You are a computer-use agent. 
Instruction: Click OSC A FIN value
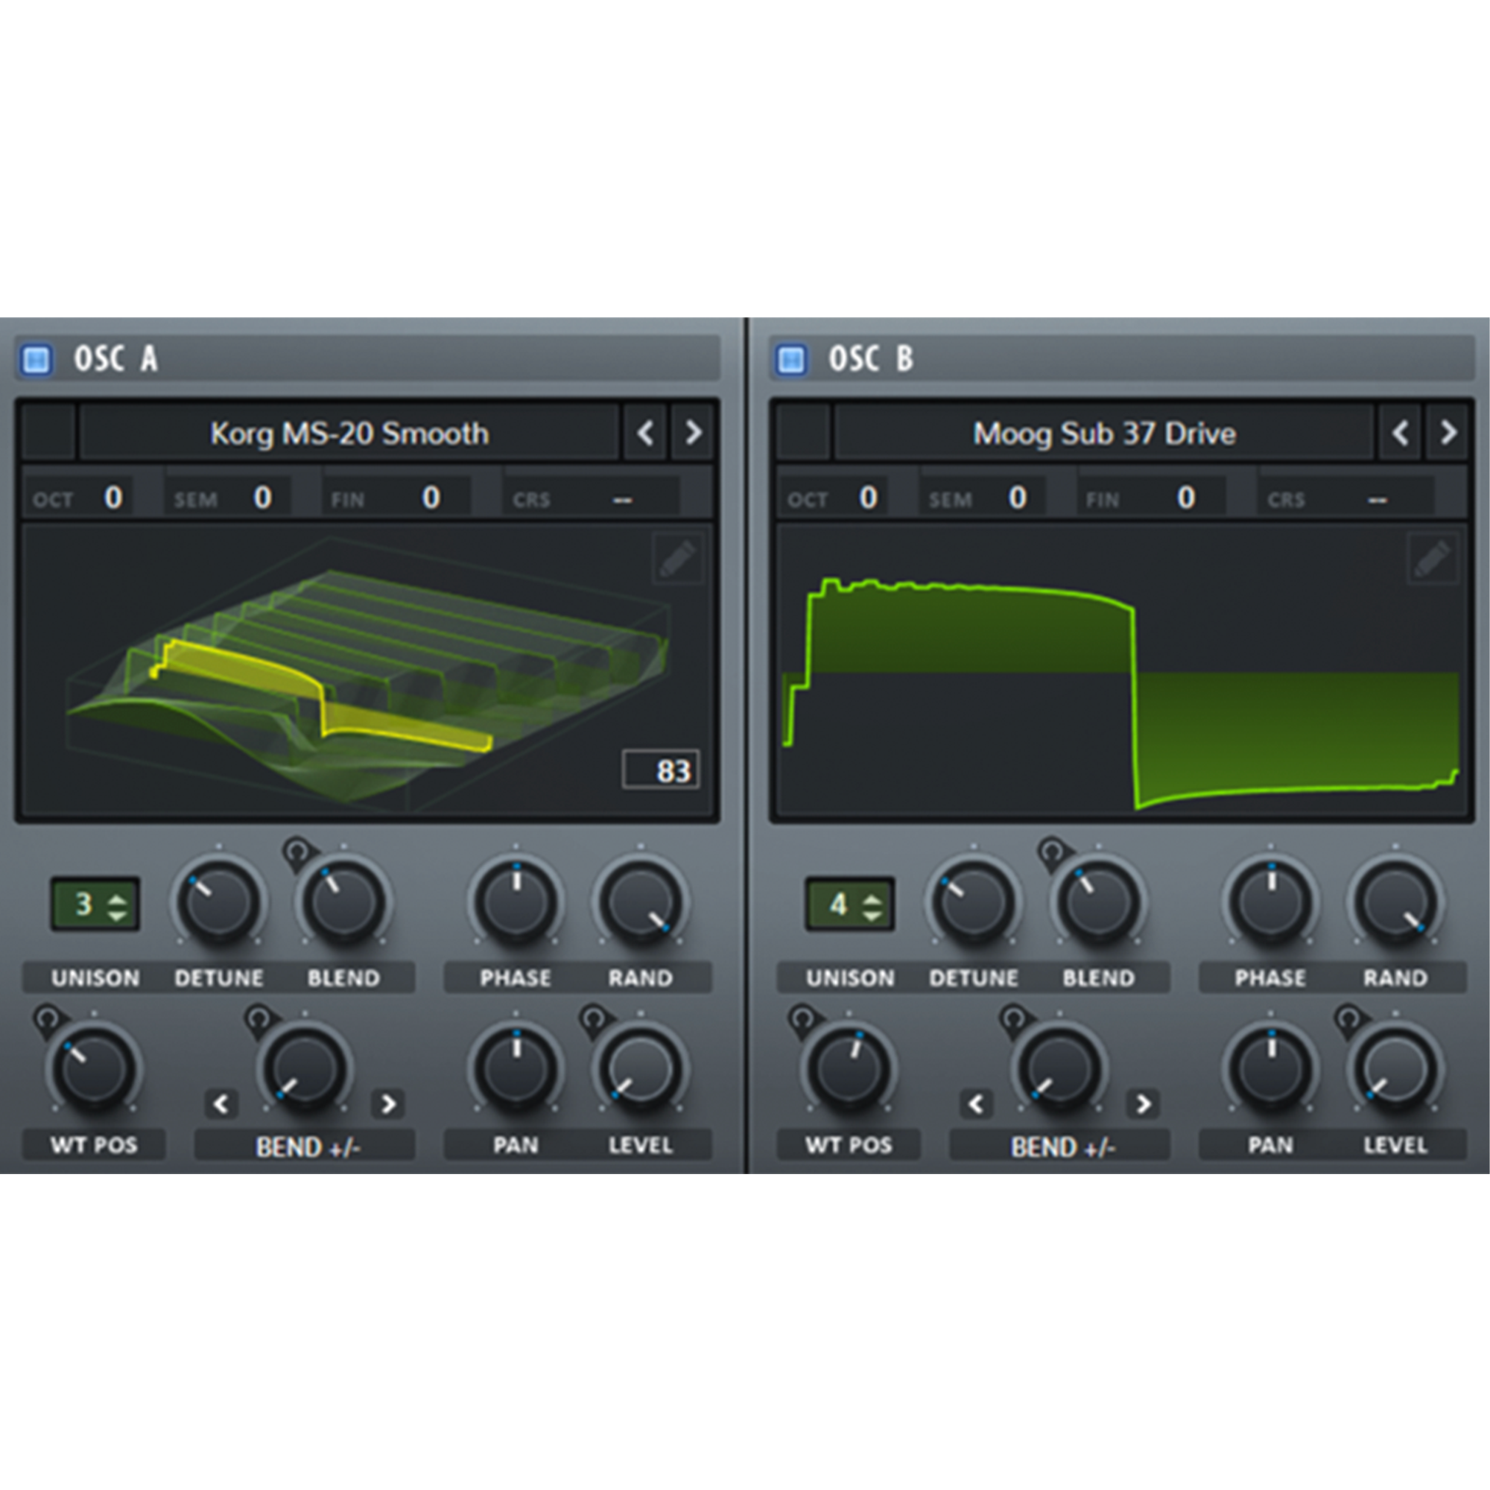[431, 498]
